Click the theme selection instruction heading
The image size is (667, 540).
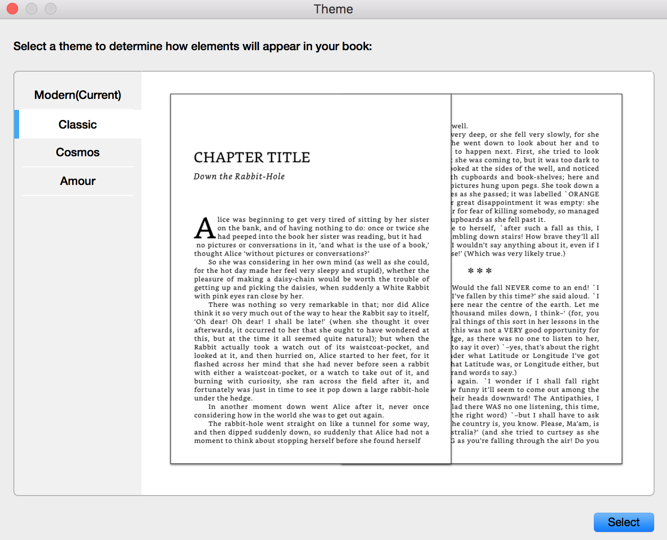click(x=193, y=46)
